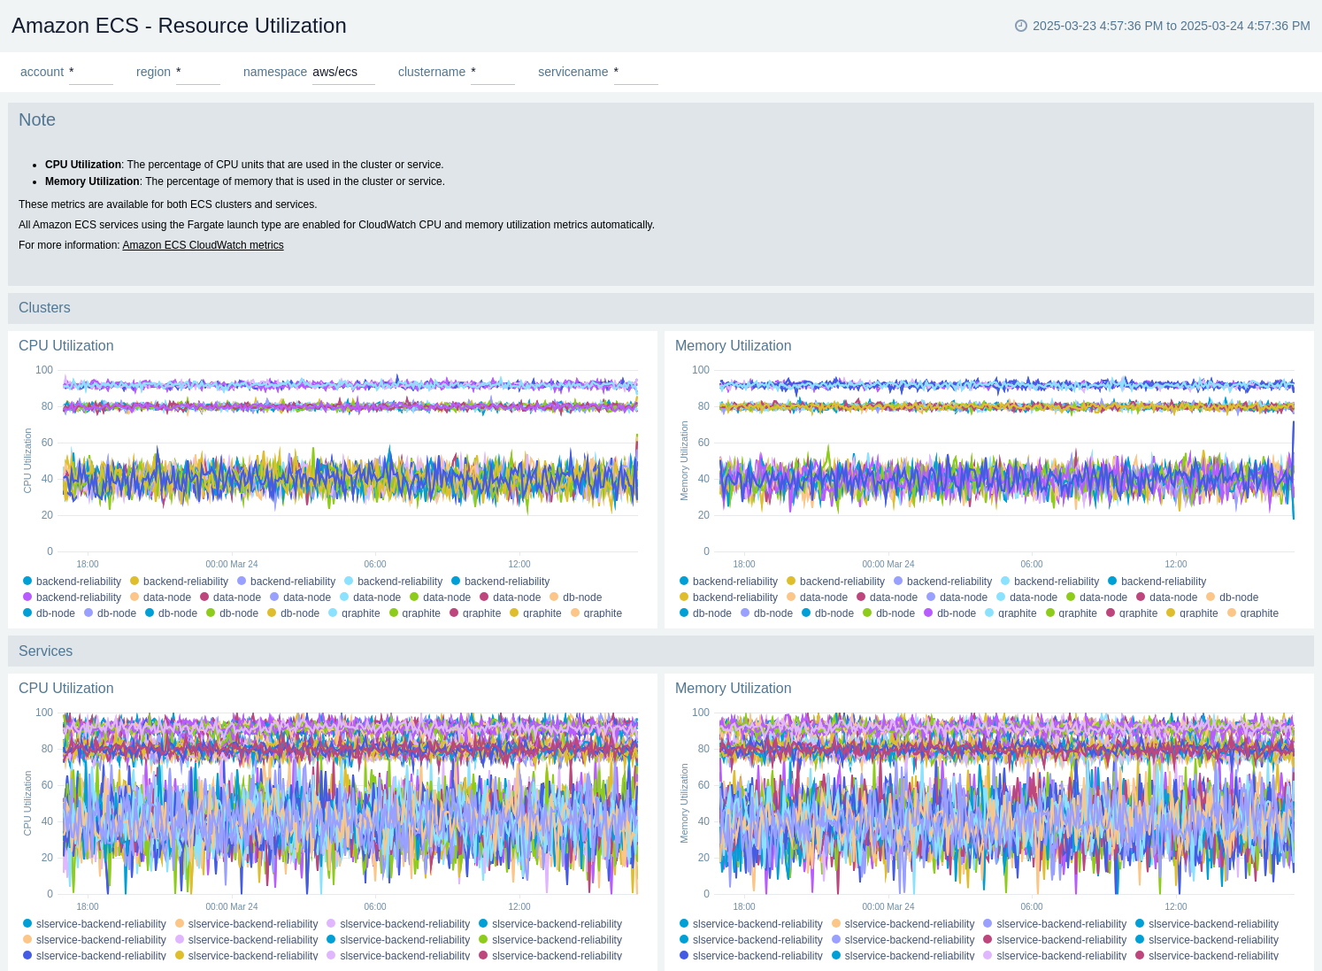Click the Services Memory Utilization panel title
Image resolution: width=1322 pixels, height=971 pixels.
coord(733,689)
